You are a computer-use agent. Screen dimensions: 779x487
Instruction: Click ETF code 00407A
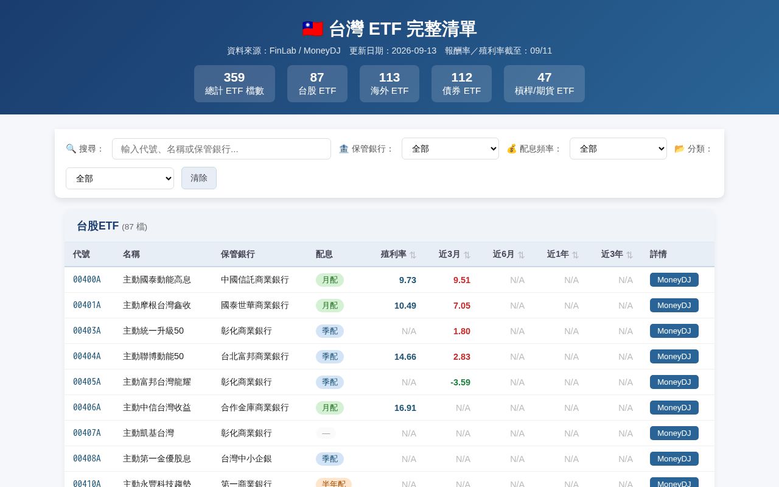point(87,433)
